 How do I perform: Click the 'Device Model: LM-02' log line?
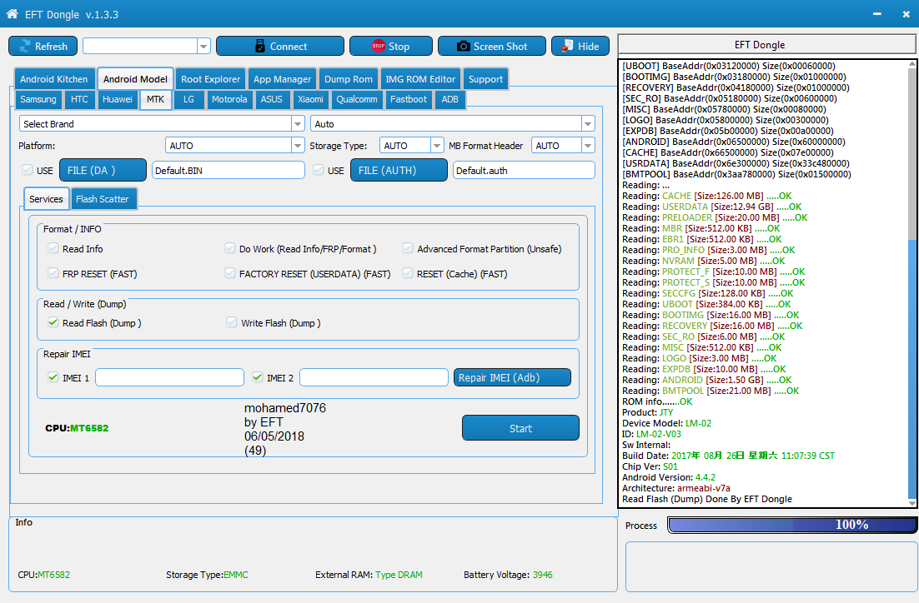[x=666, y=423]
